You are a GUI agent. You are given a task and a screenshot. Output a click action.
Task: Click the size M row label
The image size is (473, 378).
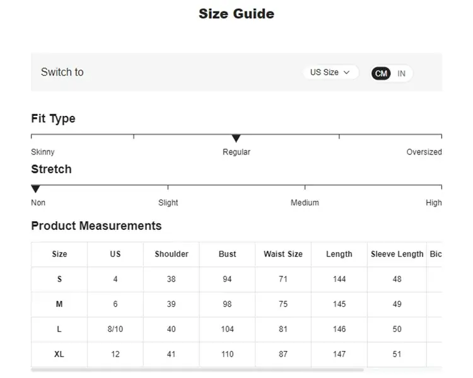point(59,304)
